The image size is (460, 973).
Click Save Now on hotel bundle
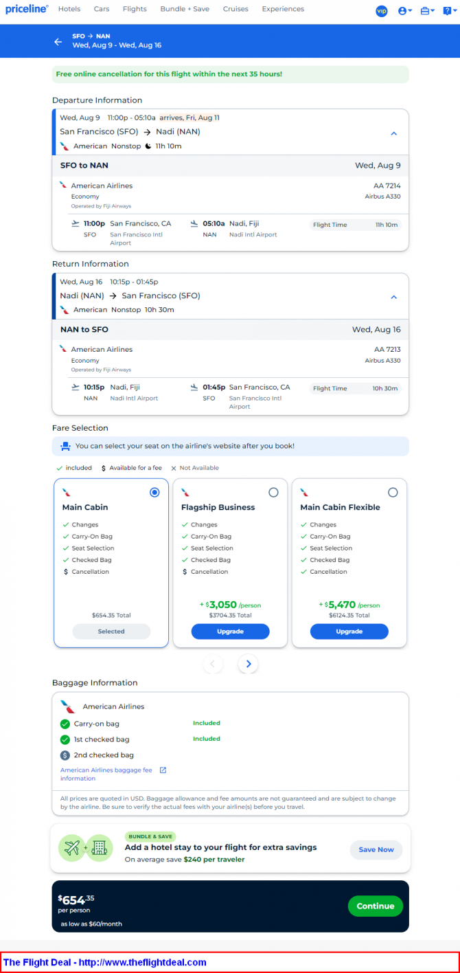pyautogui.click(x=376, y=849)
